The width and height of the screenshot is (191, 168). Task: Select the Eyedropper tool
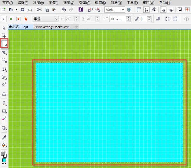[x=4, y=137]
